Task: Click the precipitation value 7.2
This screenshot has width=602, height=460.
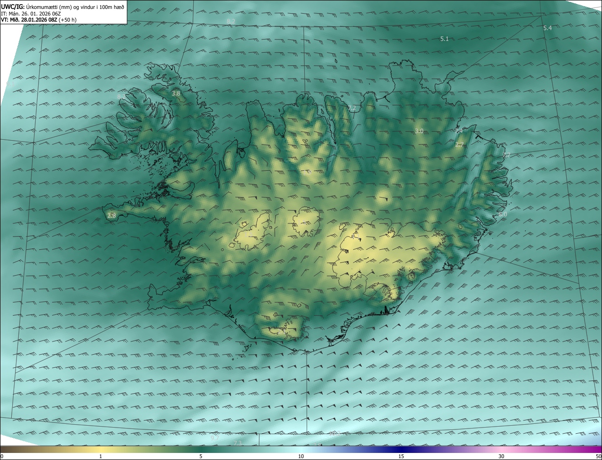Action: (352, 108)
